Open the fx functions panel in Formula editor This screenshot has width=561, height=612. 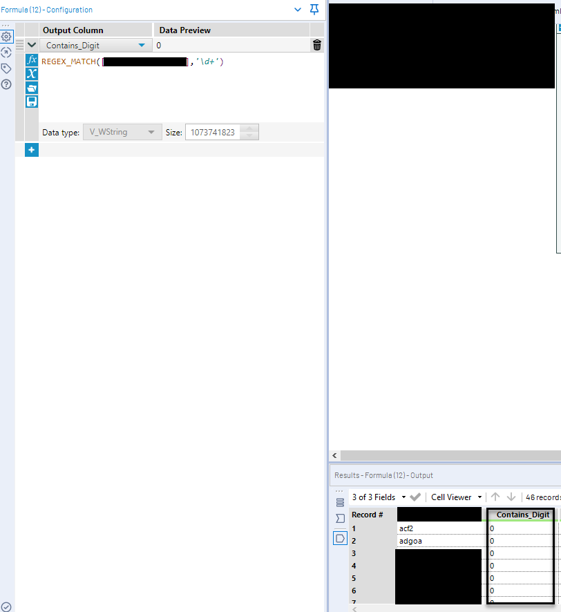pos(31,59)
